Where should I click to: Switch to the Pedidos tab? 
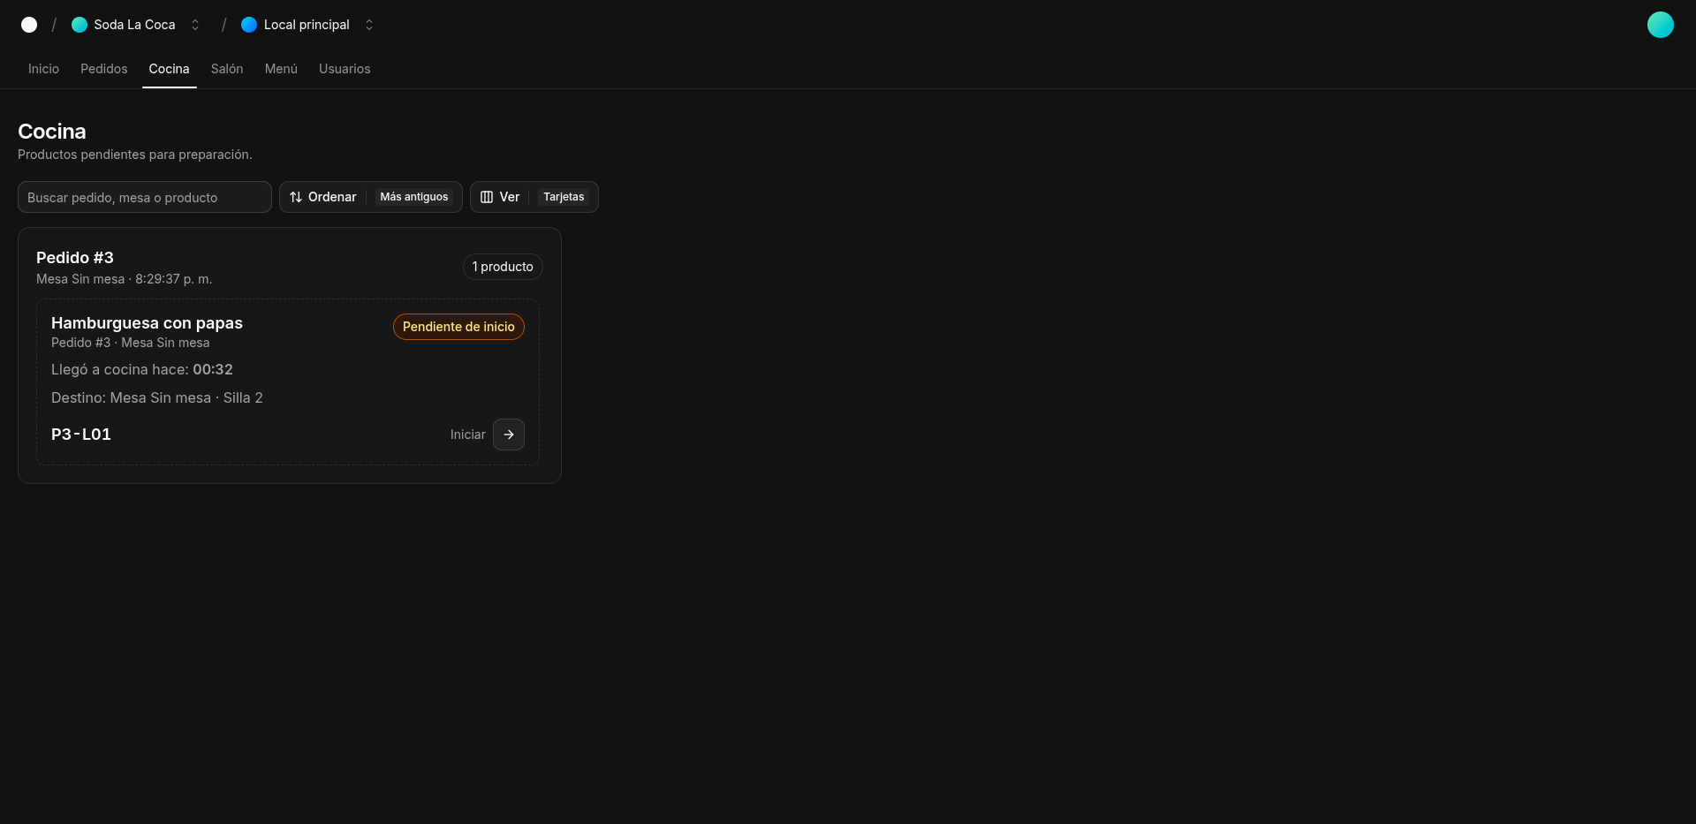(104, 69)
